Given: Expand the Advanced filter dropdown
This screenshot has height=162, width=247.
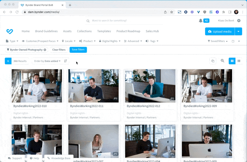Looking at the screenshot, I should pos(133,41).
